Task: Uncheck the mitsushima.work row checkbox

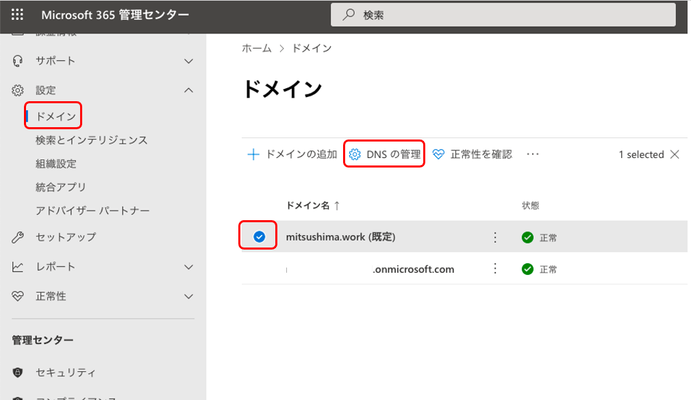Action: [x=259, y=237]
